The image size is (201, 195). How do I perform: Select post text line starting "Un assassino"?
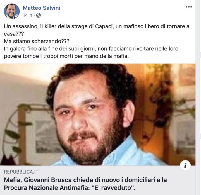97,26
